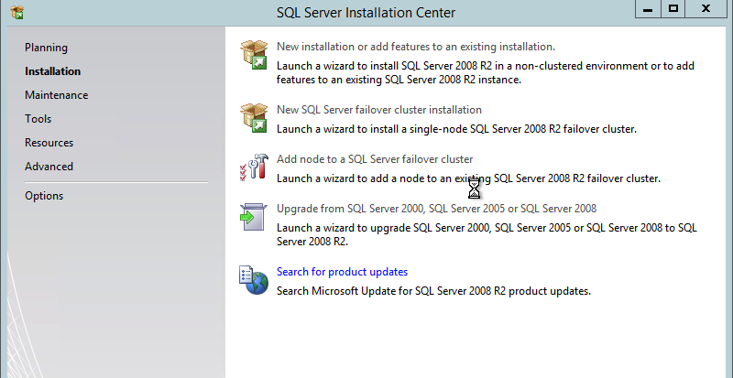
Task: Maximize the Installation Center window
Action: (x=673, y=8)
